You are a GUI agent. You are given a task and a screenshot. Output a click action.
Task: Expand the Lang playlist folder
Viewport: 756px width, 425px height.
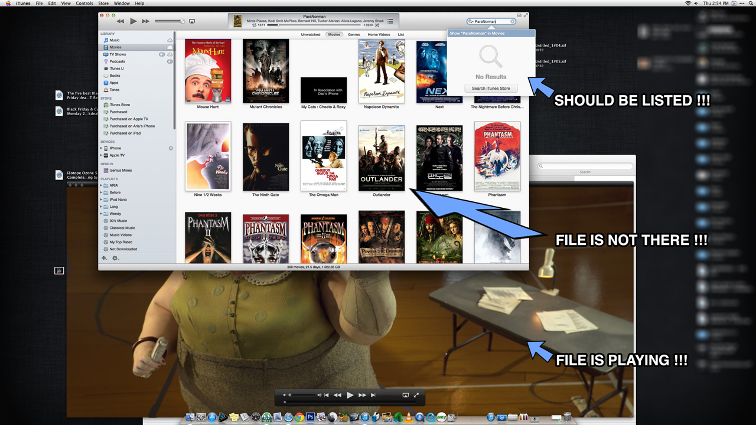(101, 207)
